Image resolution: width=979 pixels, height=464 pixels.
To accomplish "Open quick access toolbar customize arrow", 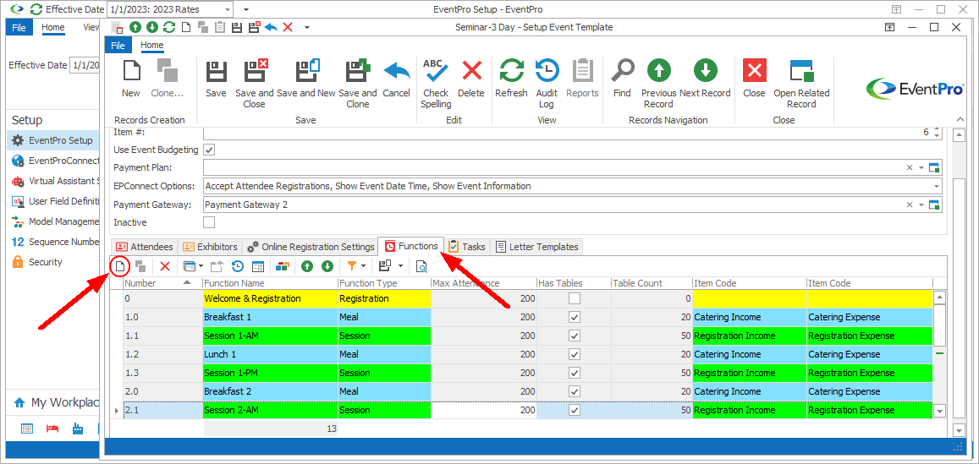I will pos(306,27).
